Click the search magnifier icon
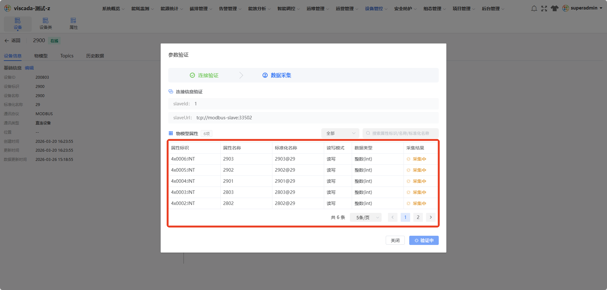The width and height of the screenshot is (607, 290). click(368, 133)
